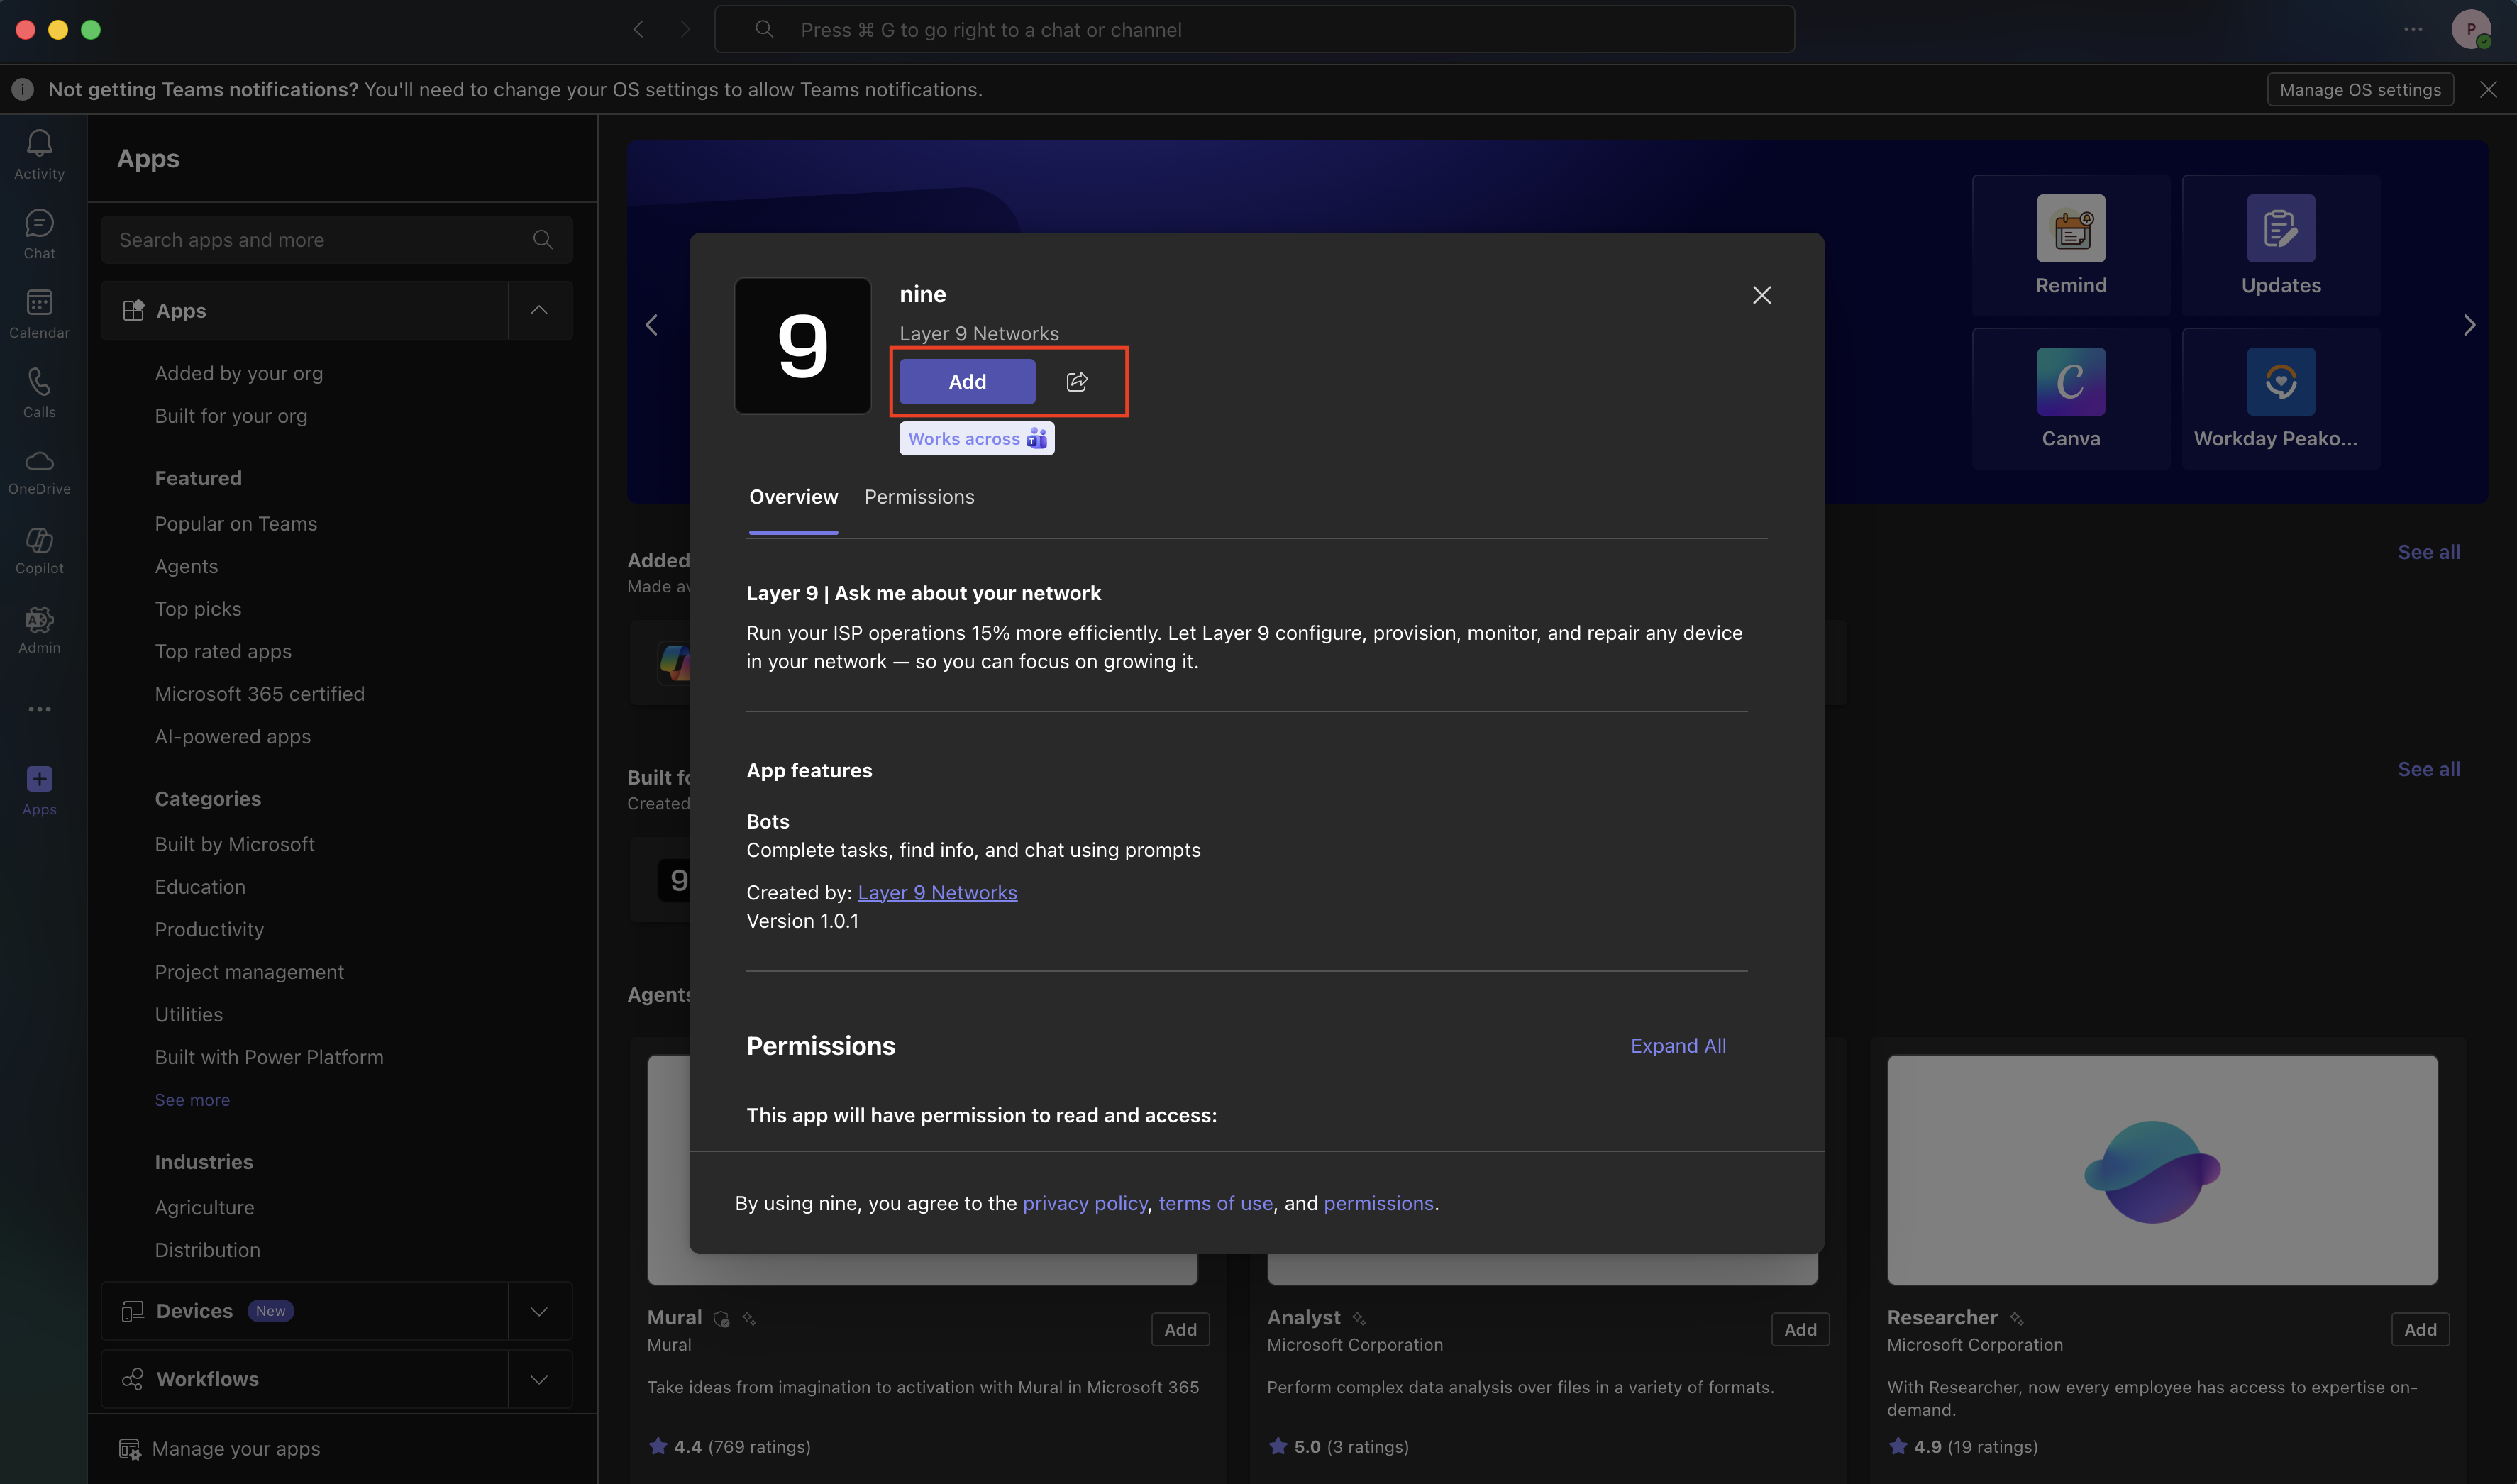Image resolution: width=2517 pixels, height=1484 pixels.
Task: Click the search magnifier in Apps panel
Action: pyautogui.click(x=543, y=240)
